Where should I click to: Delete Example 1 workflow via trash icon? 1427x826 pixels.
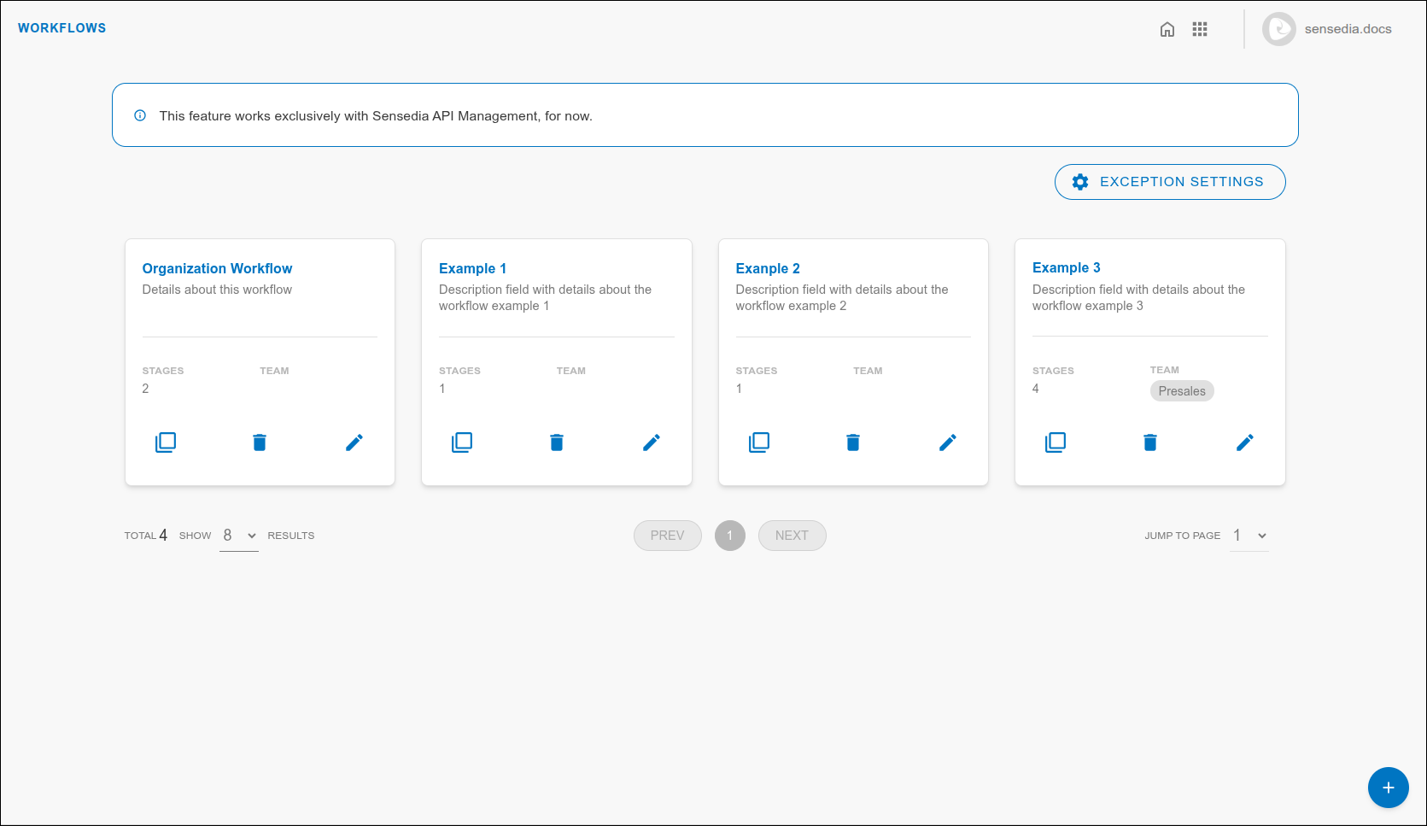point(556,442)
